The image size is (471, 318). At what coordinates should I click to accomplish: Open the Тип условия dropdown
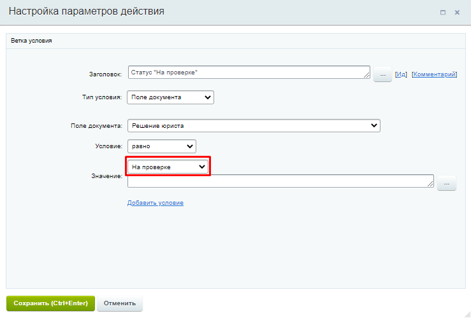(x=170, y=97)
